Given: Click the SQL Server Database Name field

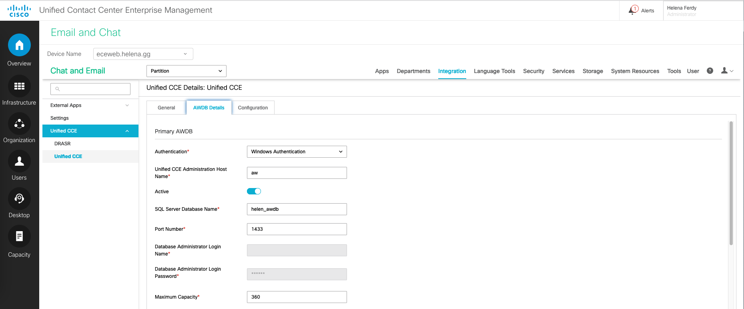Looking at the screenshot, I should pyautogui.click(x=297, y=209).
